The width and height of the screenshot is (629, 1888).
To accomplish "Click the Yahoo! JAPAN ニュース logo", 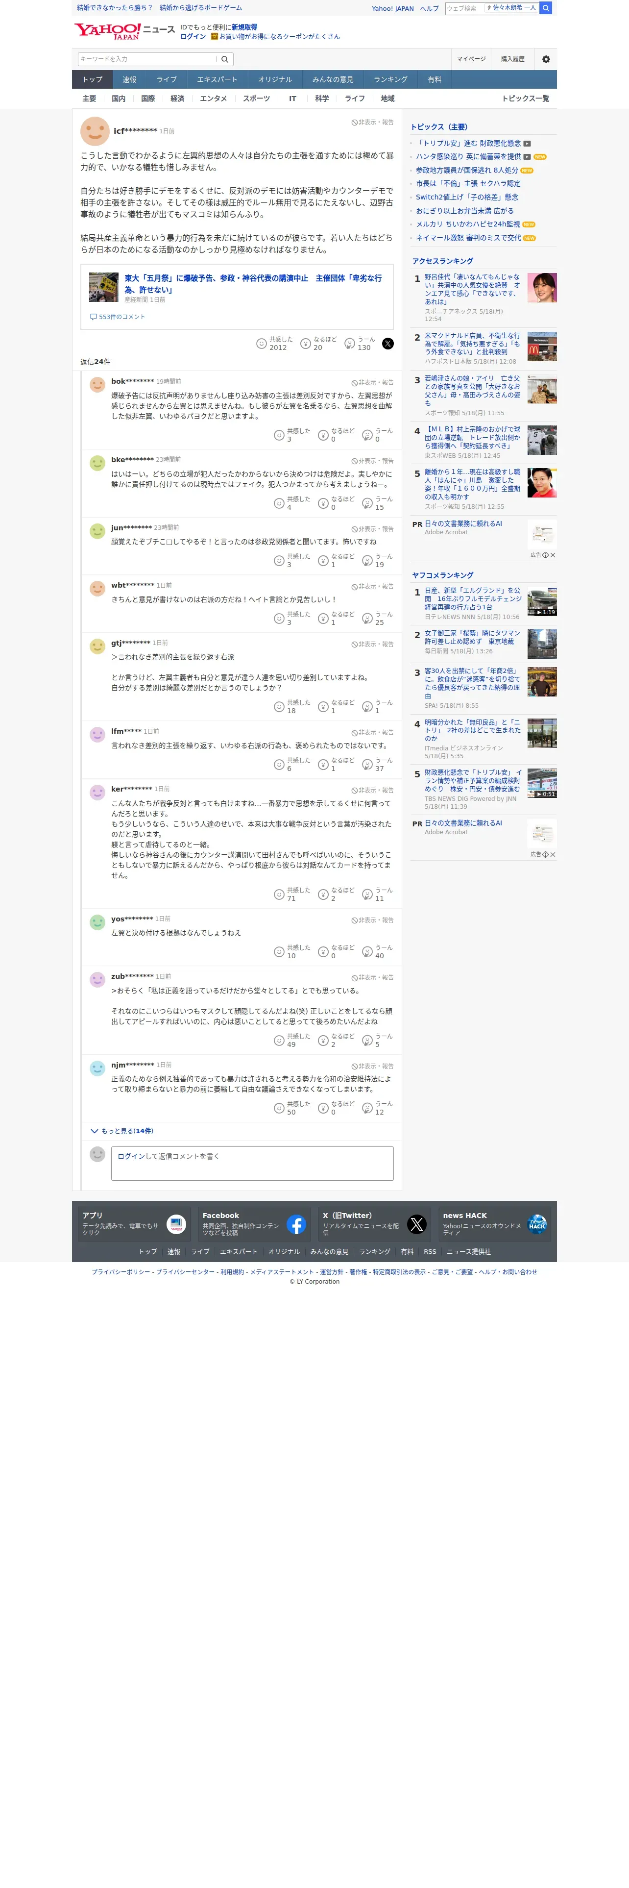I will 124,31.
